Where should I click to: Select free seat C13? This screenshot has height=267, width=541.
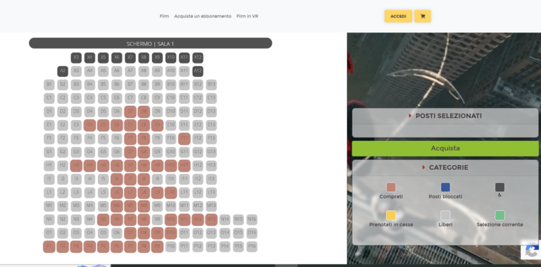[x=211, y=98]
